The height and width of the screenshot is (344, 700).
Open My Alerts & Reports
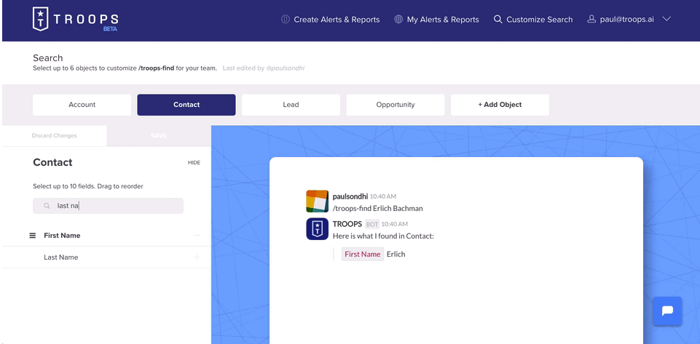pyautogui.click(x=436, y=20)
